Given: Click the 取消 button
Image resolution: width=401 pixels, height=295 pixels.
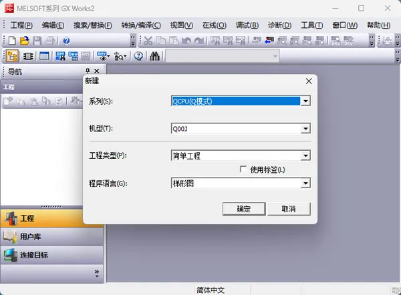Looking at the screenshot, I should (x=289, y=209).
